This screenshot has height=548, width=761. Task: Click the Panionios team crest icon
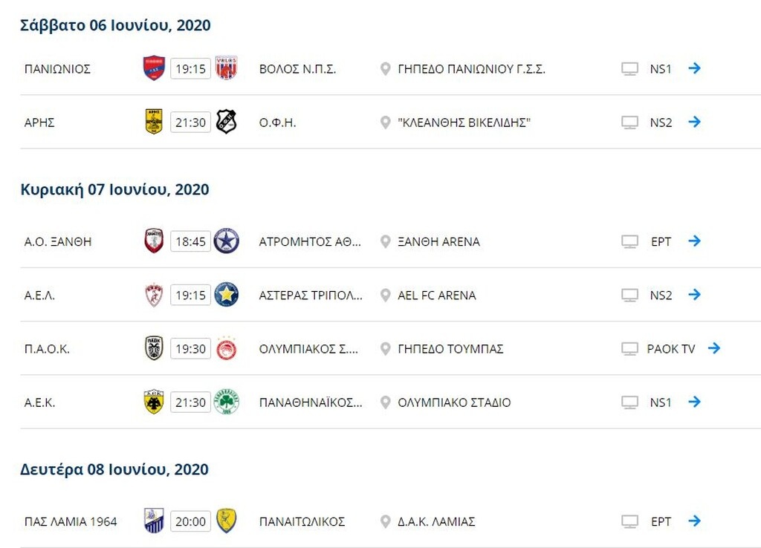(154, 68)
